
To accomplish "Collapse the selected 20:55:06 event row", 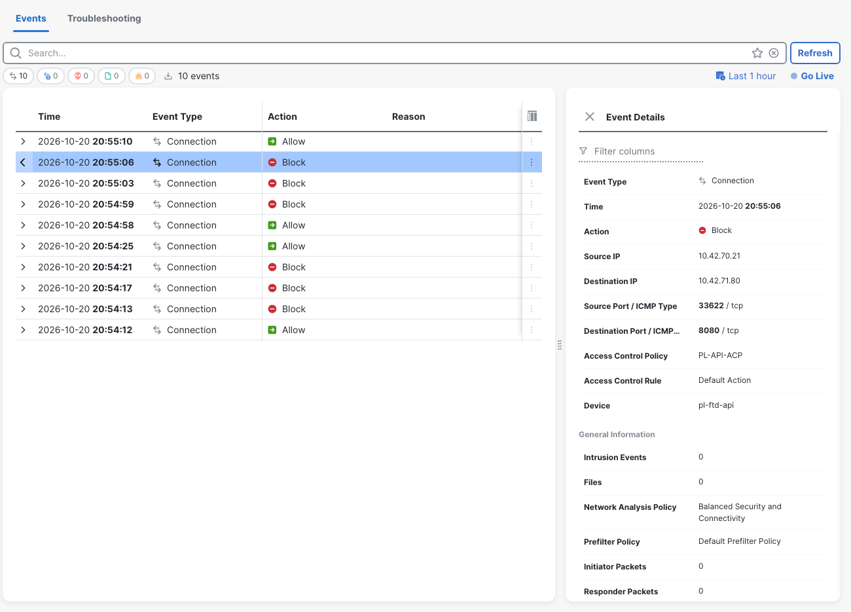I will pos(23,162).
